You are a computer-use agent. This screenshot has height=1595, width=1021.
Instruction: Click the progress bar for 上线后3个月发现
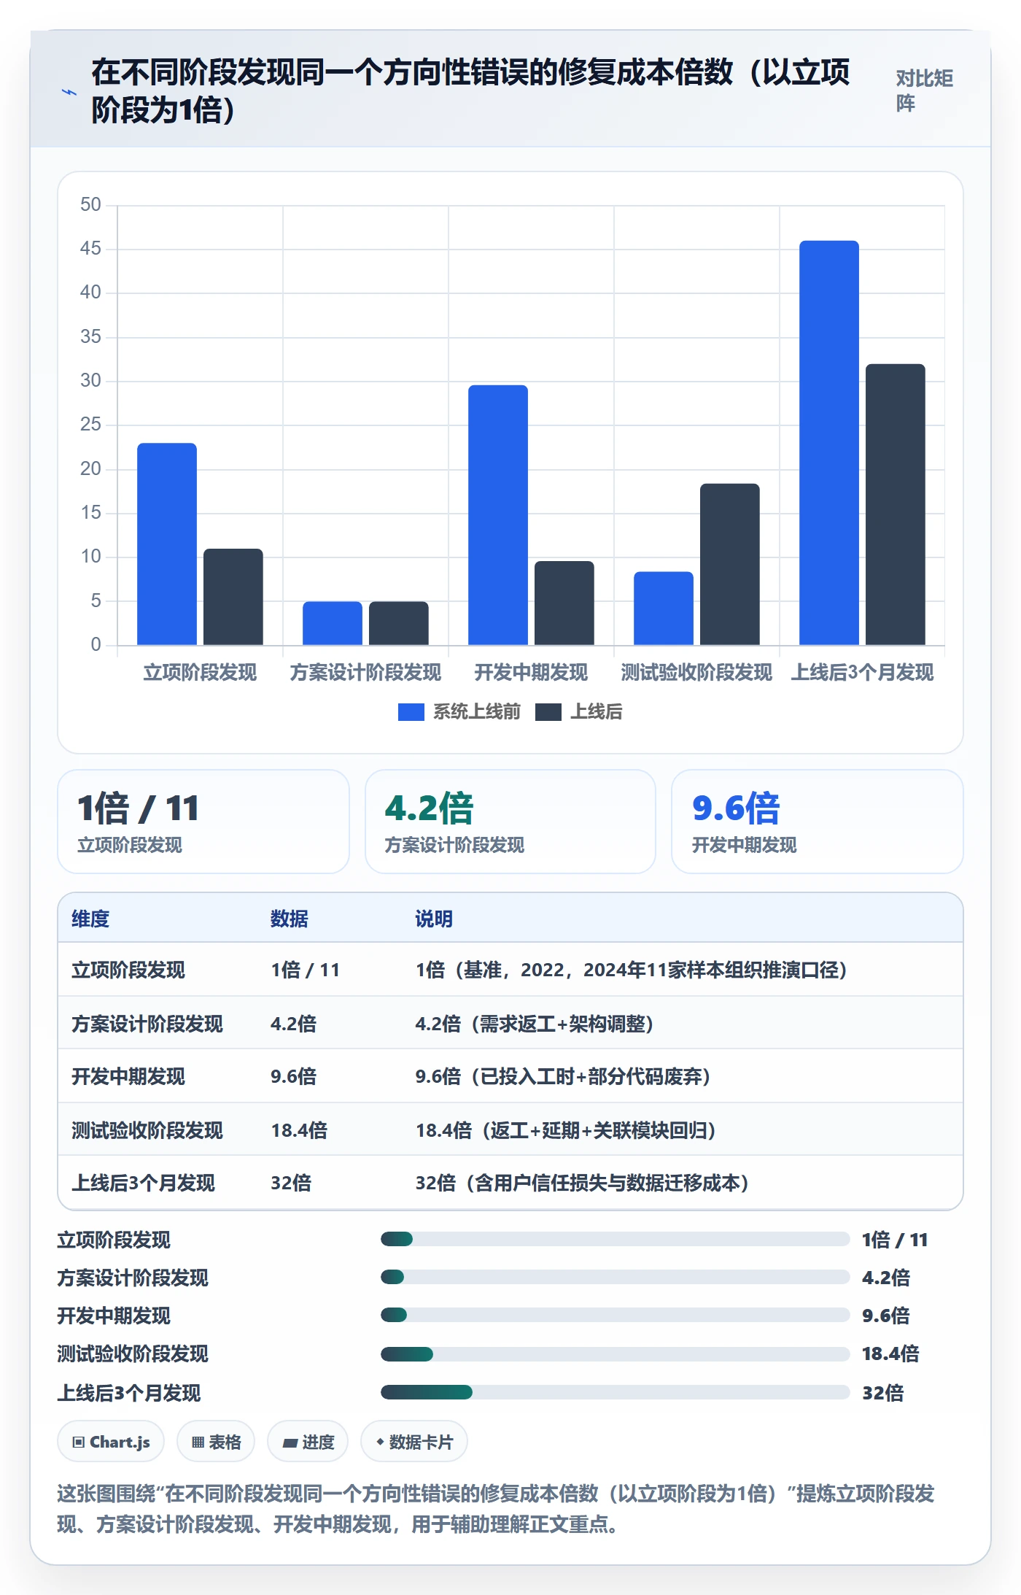[x=616, y=1392]
